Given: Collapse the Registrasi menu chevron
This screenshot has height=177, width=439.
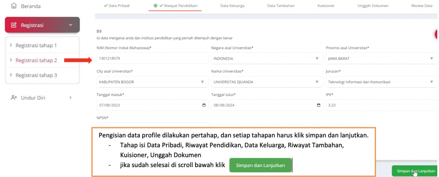Looking at the screenshot, I should tap(70, 25).
